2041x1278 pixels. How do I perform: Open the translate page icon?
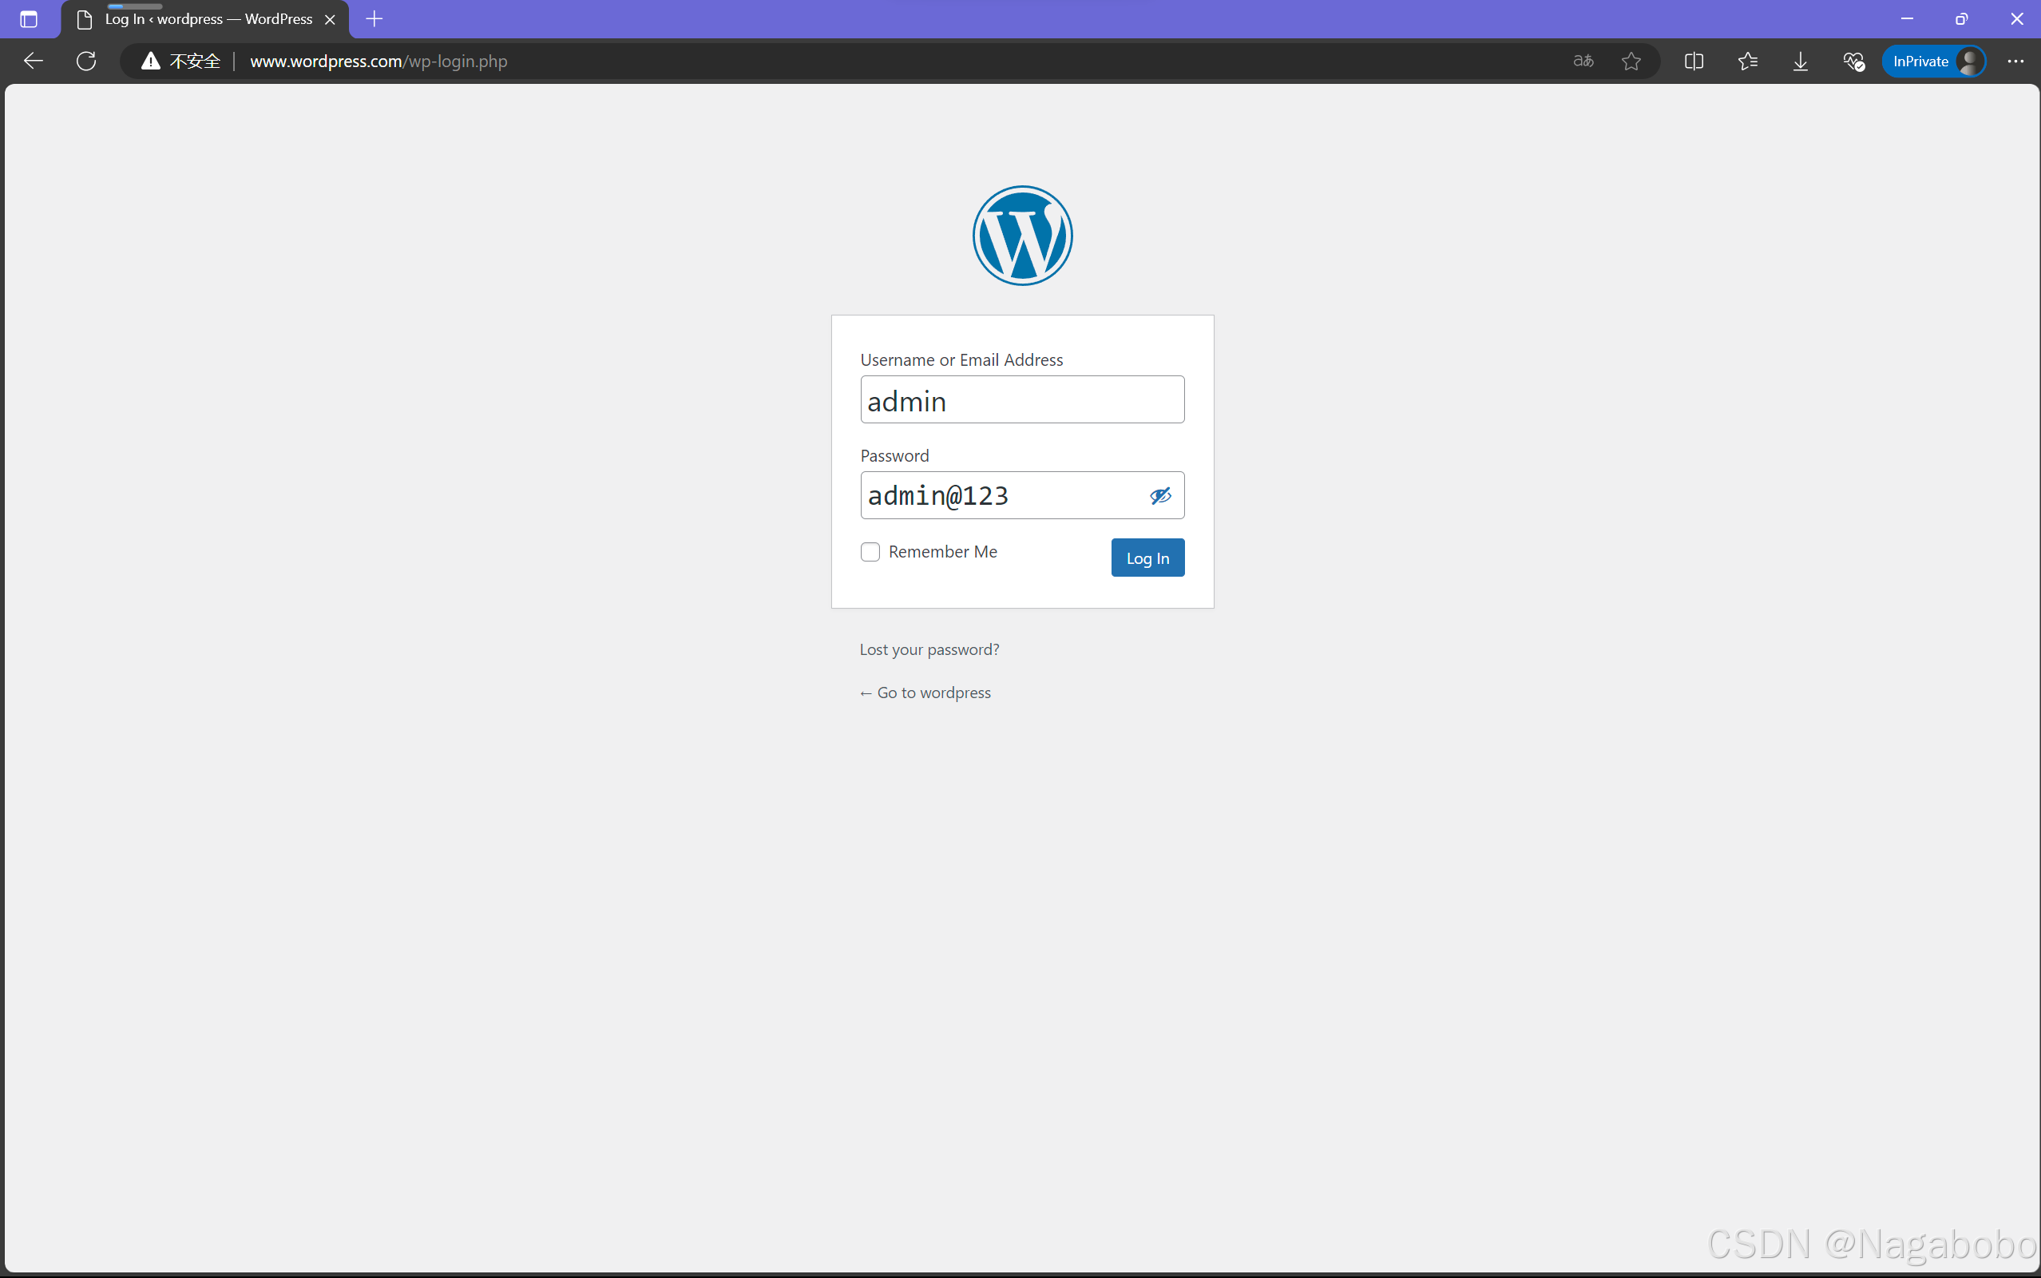tap(1583, 61)
